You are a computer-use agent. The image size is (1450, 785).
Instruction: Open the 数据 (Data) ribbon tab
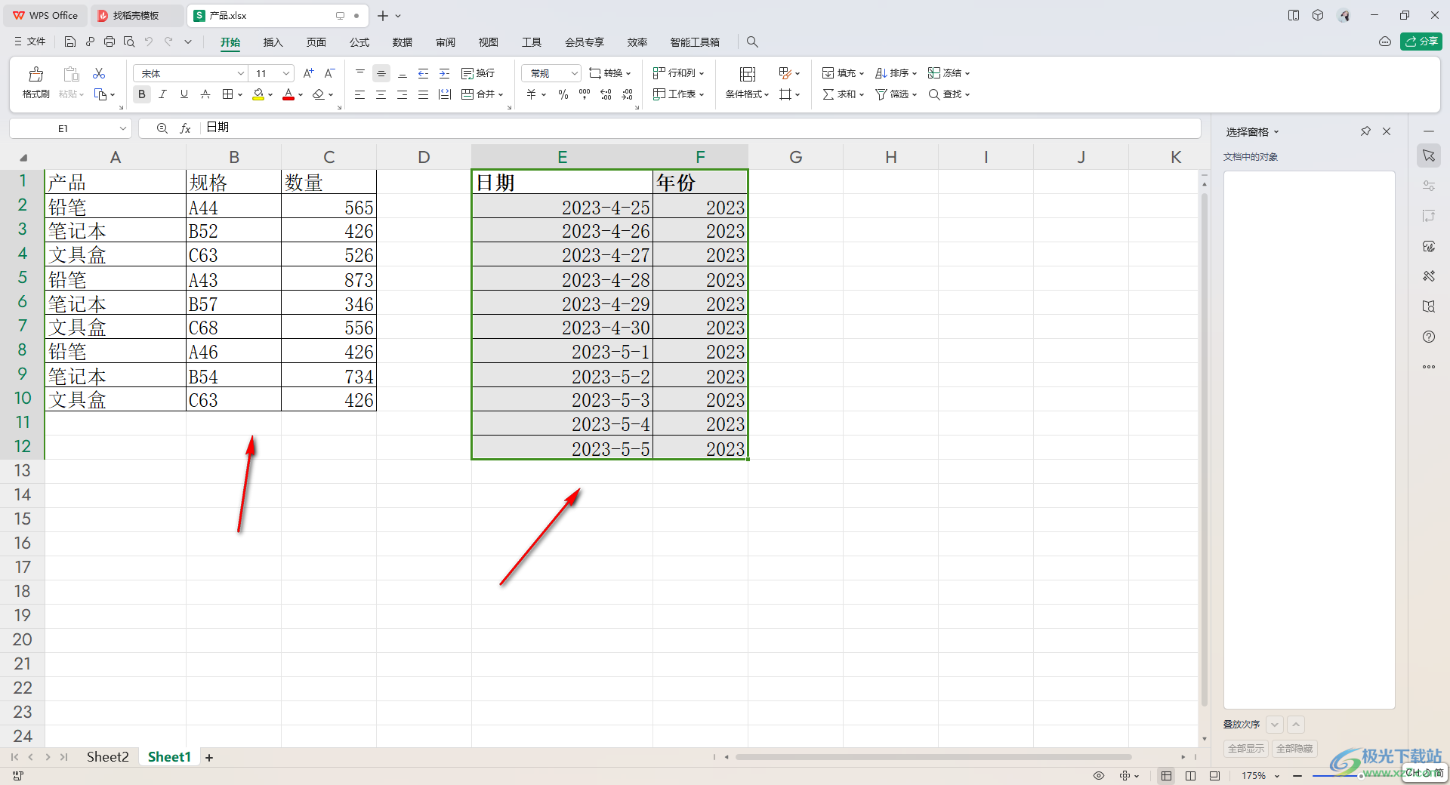coord(403,42)
